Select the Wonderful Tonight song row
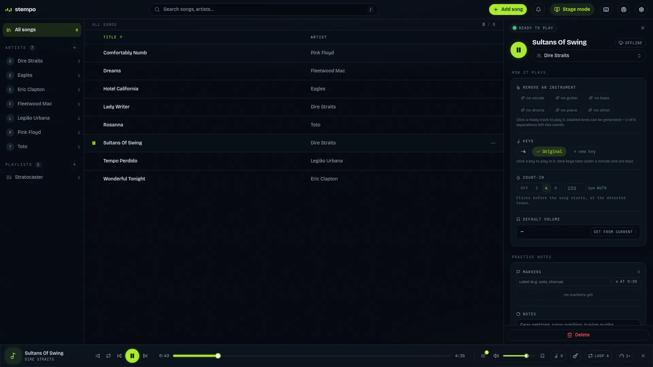653x367 pixels. coord(294,179)
